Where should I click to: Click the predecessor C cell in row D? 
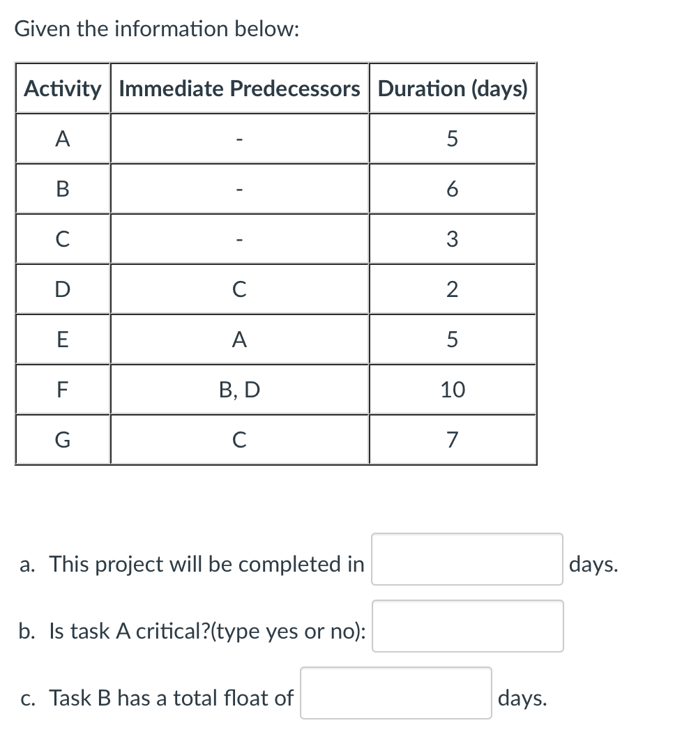(238, 289)
